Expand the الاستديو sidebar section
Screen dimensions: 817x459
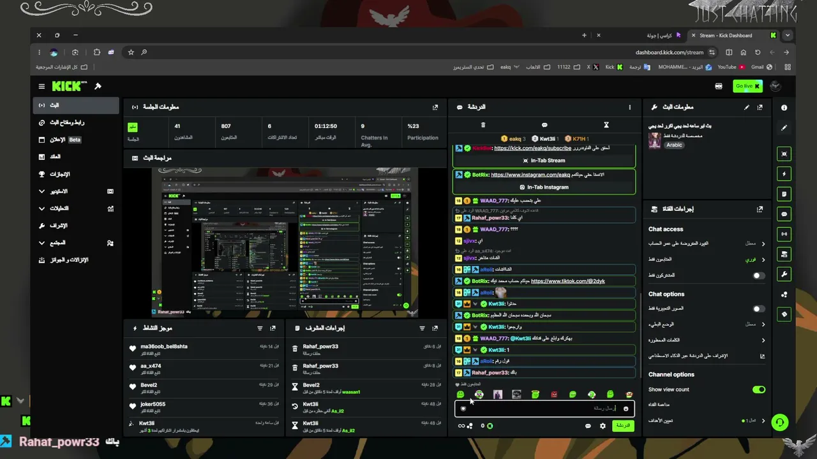(x=77, y=191)
